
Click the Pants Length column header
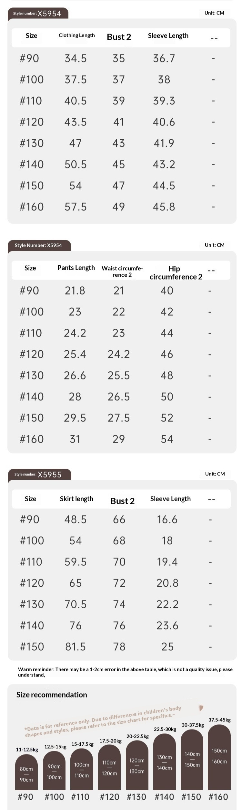click(x=76, y=268)
